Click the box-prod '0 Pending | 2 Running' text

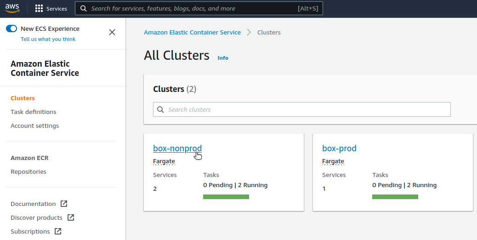pos(404,185)
